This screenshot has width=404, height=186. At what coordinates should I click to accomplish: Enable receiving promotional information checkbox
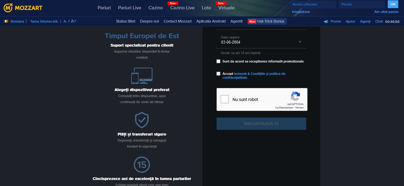(x=218, y=61)
